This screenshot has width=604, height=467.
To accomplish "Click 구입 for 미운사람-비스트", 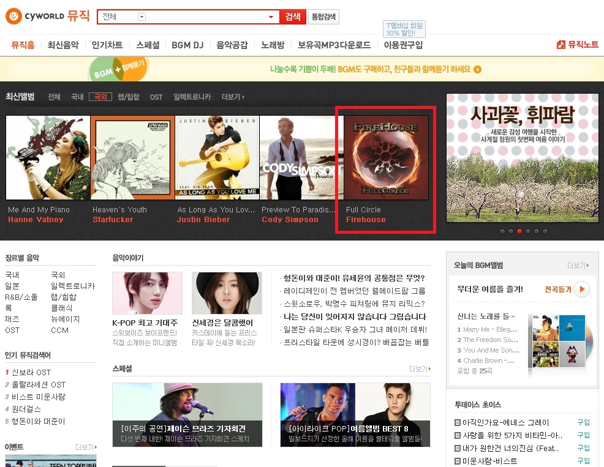I will coord(584,461).
